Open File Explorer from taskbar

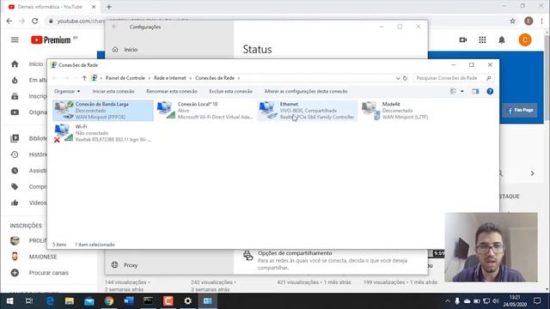pyautogui.click(x=69, y=301)
